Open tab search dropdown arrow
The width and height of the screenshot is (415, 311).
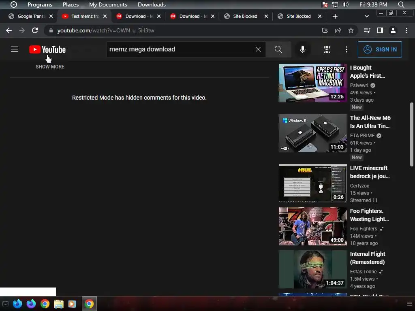click(x=366, y=16)
